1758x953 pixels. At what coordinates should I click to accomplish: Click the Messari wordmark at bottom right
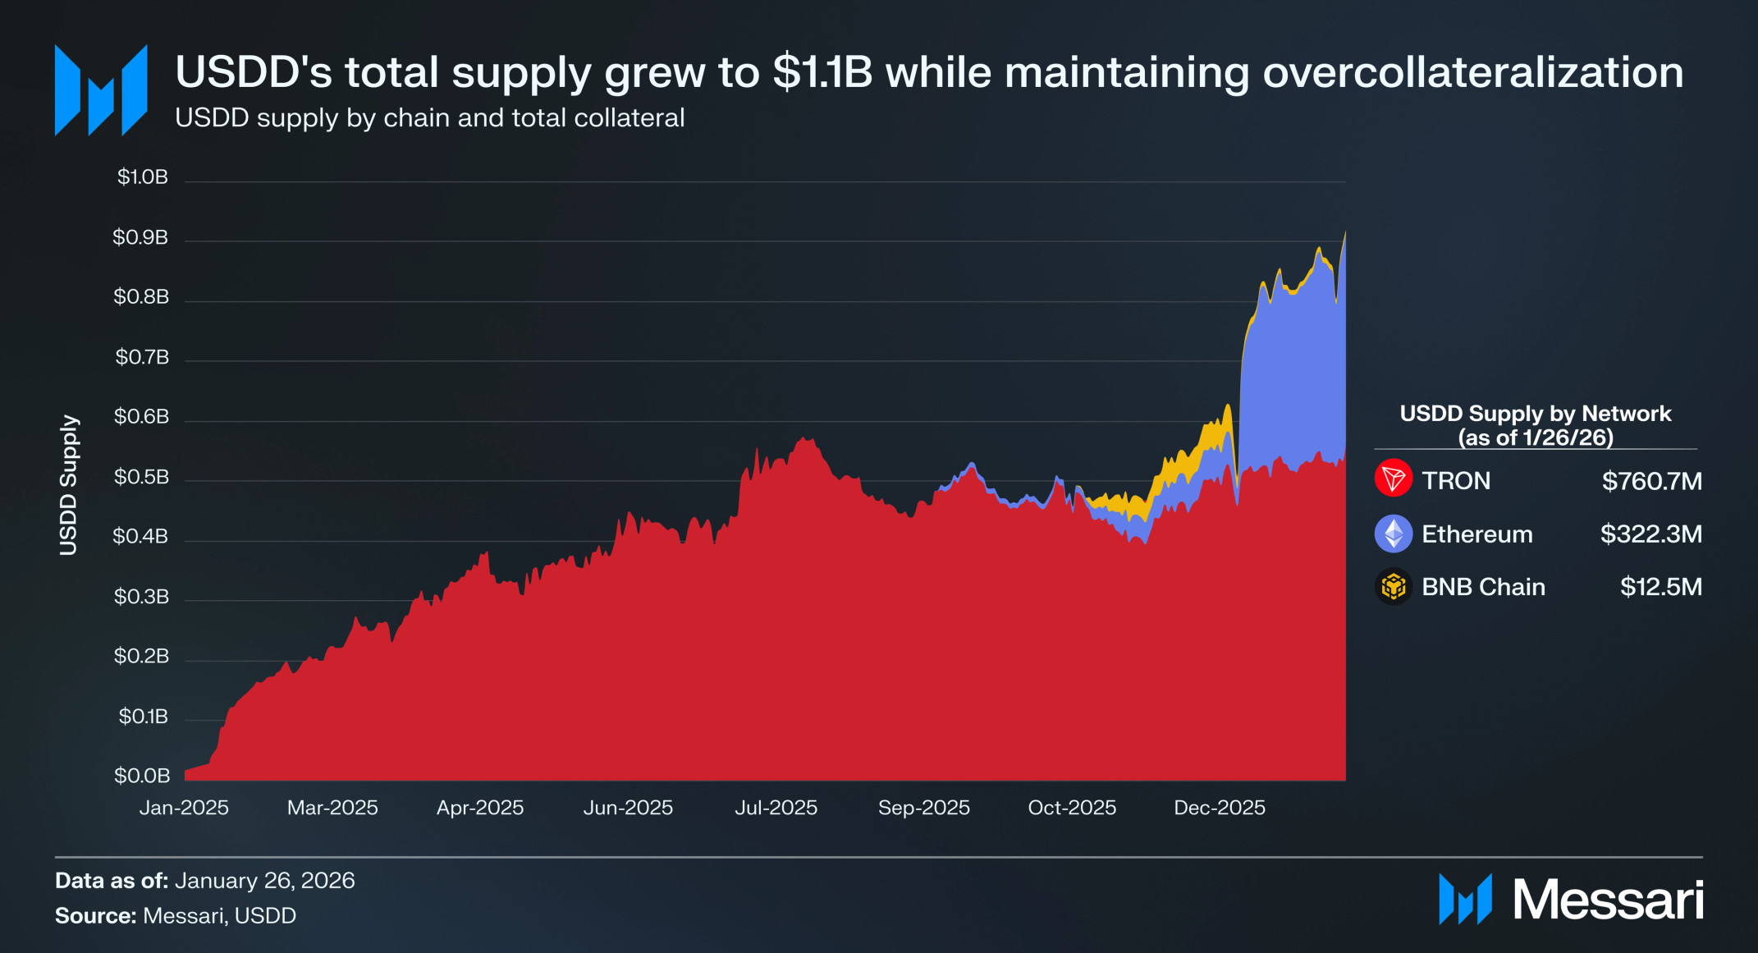pos(1609,900)
